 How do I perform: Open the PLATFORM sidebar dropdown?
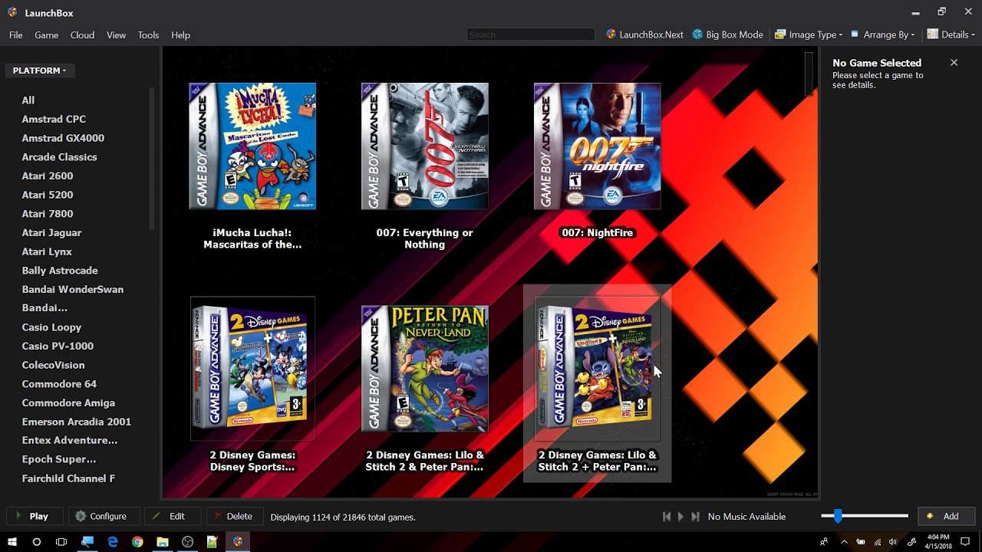pos(39,71)
